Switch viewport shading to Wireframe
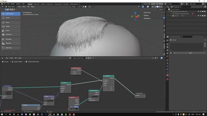The width and height of the screenshot is (207, 116). pos(155,7)
